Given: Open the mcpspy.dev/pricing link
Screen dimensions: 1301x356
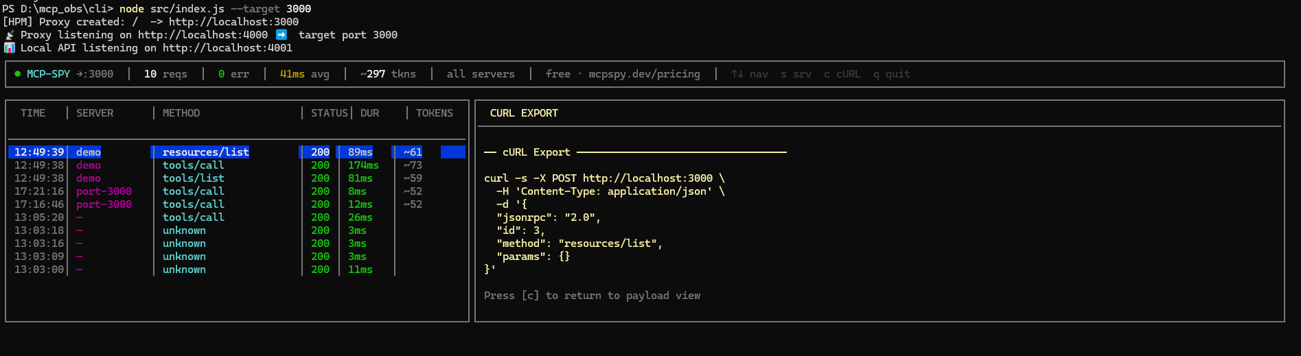Looking at the screenshot, I should click(644, 74).
